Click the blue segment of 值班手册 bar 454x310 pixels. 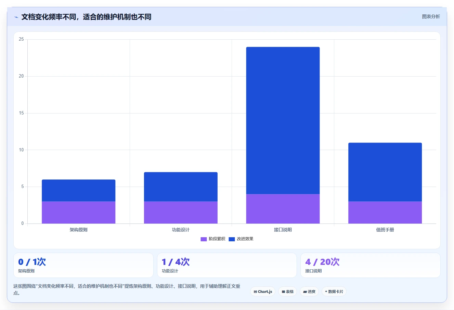[385, 172]
